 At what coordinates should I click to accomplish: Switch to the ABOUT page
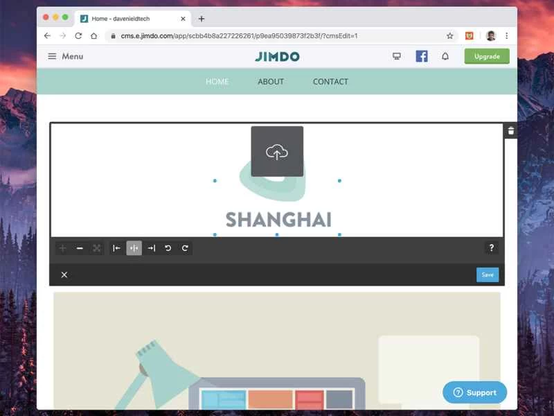coord(270,82)
